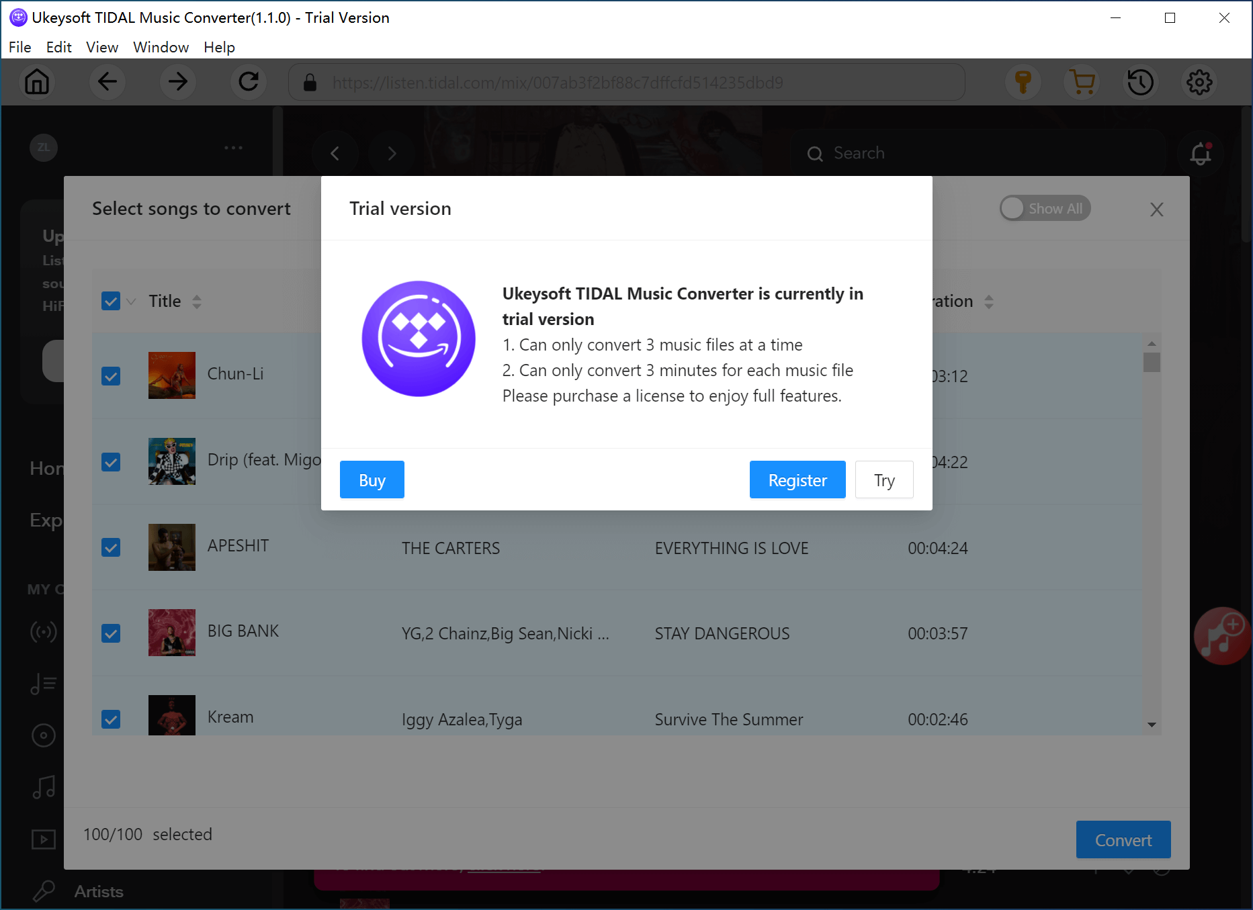This screenshot has width=1253, height=910.
Task: Open the three-dots sidebar menu
Action: [x=233, y=148]
